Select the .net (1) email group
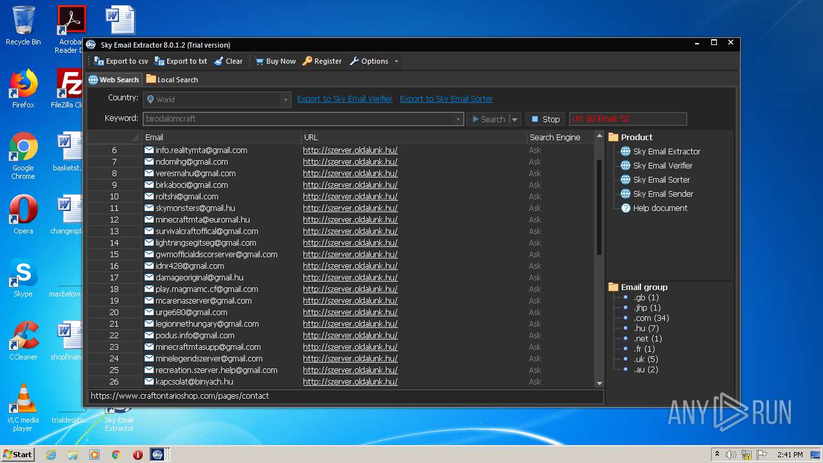Screen dimensions: 823x463 647,338
